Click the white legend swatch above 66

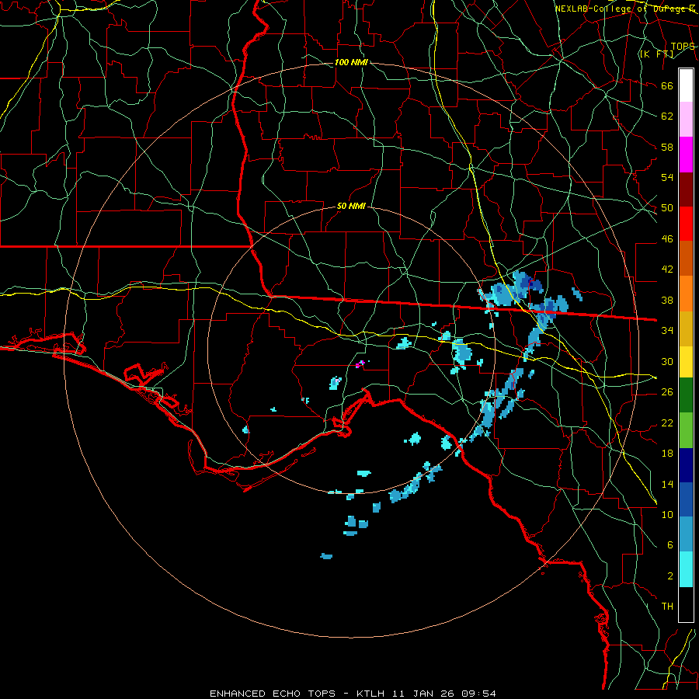pos(686,85)
